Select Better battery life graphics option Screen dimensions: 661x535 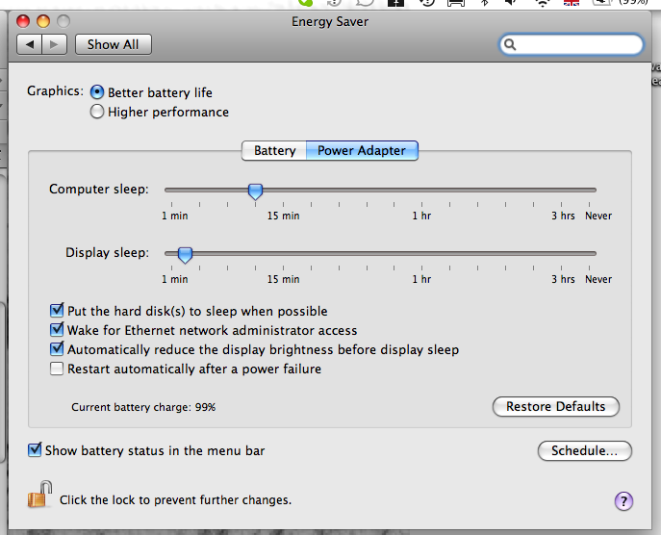point(97,92)
